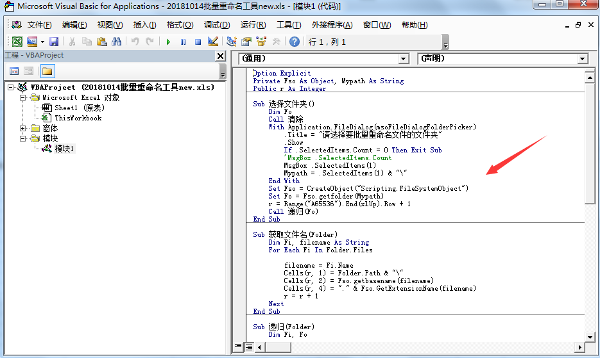This screenshot has height=358, width=600.
Task: Click the Break pause icon
Action: point(184,42)
